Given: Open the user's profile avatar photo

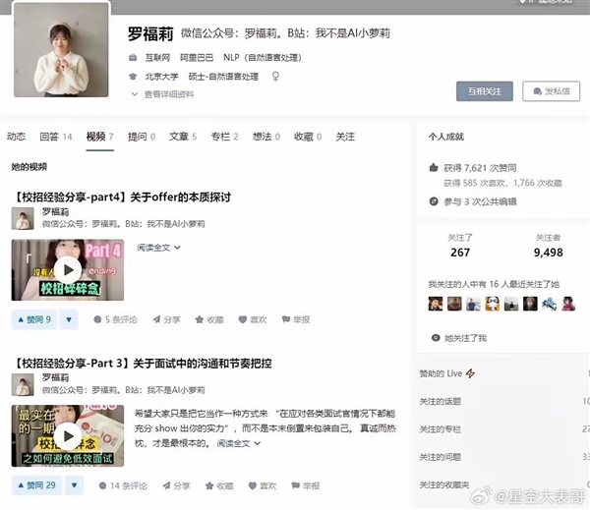Looking at the screenshot, I should pyautogui.click(x=62, y=56).
